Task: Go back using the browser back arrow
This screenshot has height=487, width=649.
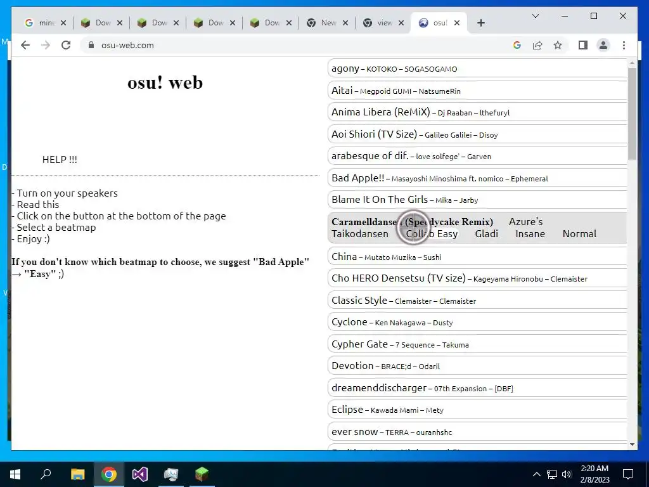Action: point(25,45)
